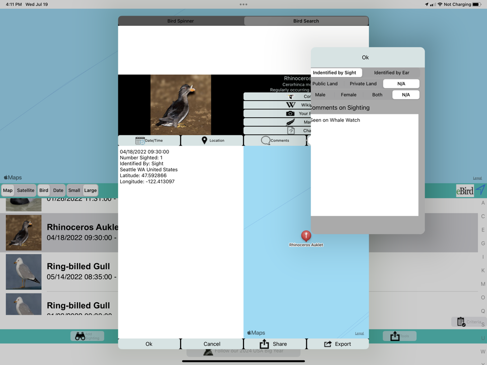Open the Criteria clipboard button

pyautogui.click(x=468, y=322)
